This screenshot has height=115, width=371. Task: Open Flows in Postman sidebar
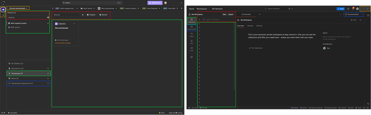click(192, 49)
